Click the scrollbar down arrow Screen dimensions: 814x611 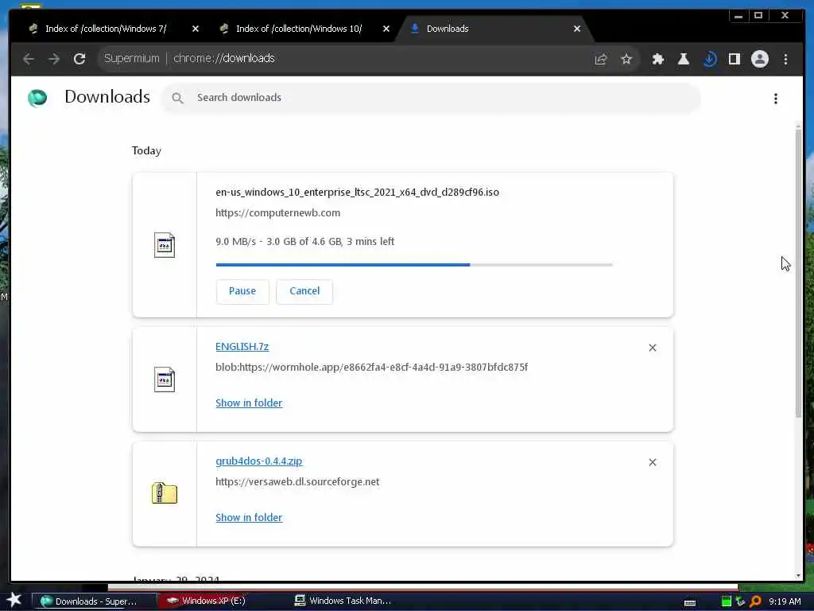tap(798, 576)
